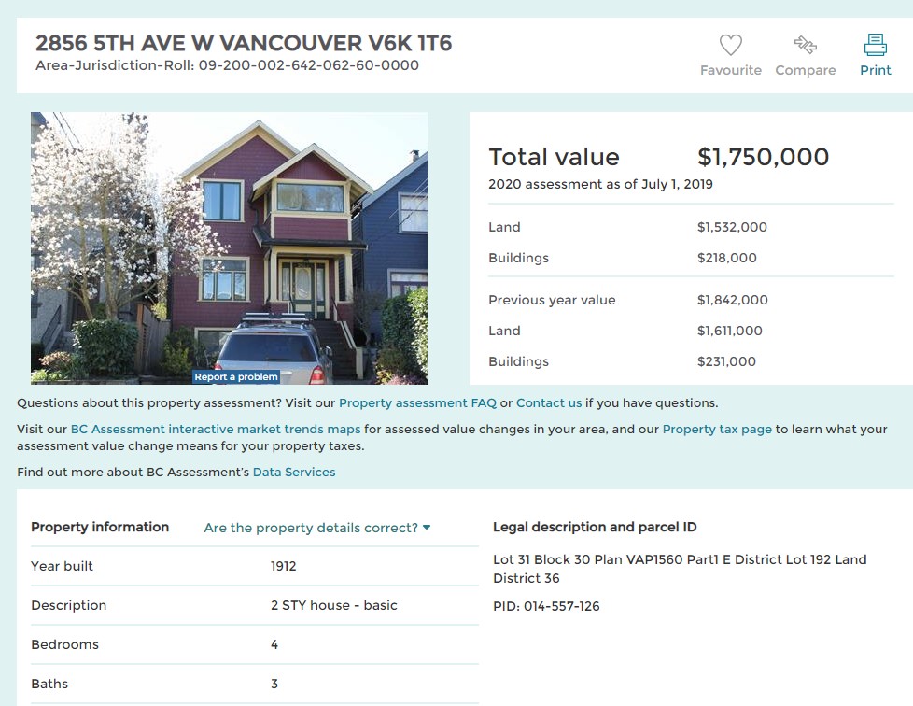Viewport: 913px width, 706px height.
Task: Click the Print printer icon
Action: point(875,45)
